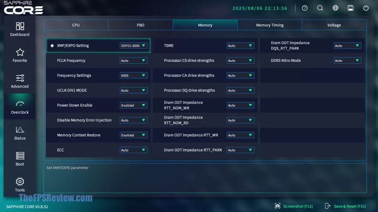Click the Overclock label in sidebar
The width and height of the screenshot is (378, 212).
coord(20,112)
